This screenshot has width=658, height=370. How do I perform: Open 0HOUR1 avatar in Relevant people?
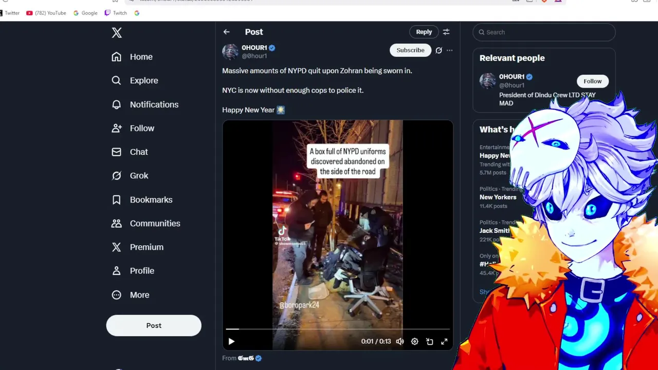point(488,81)
